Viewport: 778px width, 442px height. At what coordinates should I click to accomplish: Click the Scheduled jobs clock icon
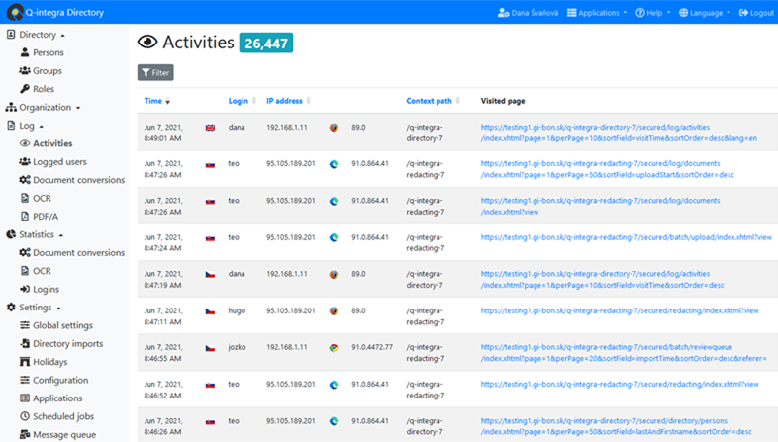coord(25,416)
